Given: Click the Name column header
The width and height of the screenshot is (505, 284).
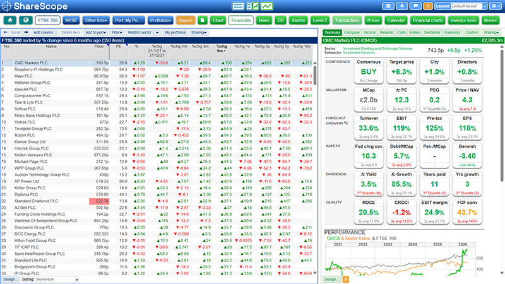Looking at the screenshot, I should pyautogui.click(x=51, y=52).
